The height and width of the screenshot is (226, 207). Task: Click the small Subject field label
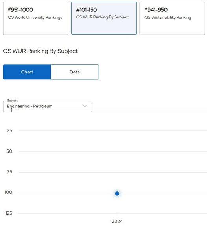click(12, 101)
